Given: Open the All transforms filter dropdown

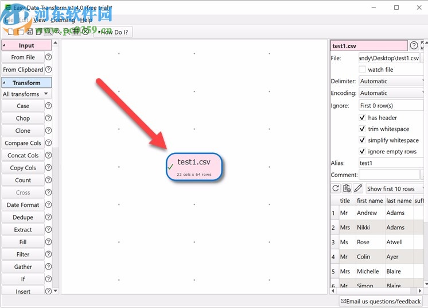Looking at the screenshot, I should (x=26, y=94).
